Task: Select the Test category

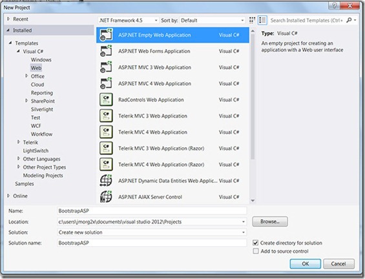Action: click(x=36, y=118)
